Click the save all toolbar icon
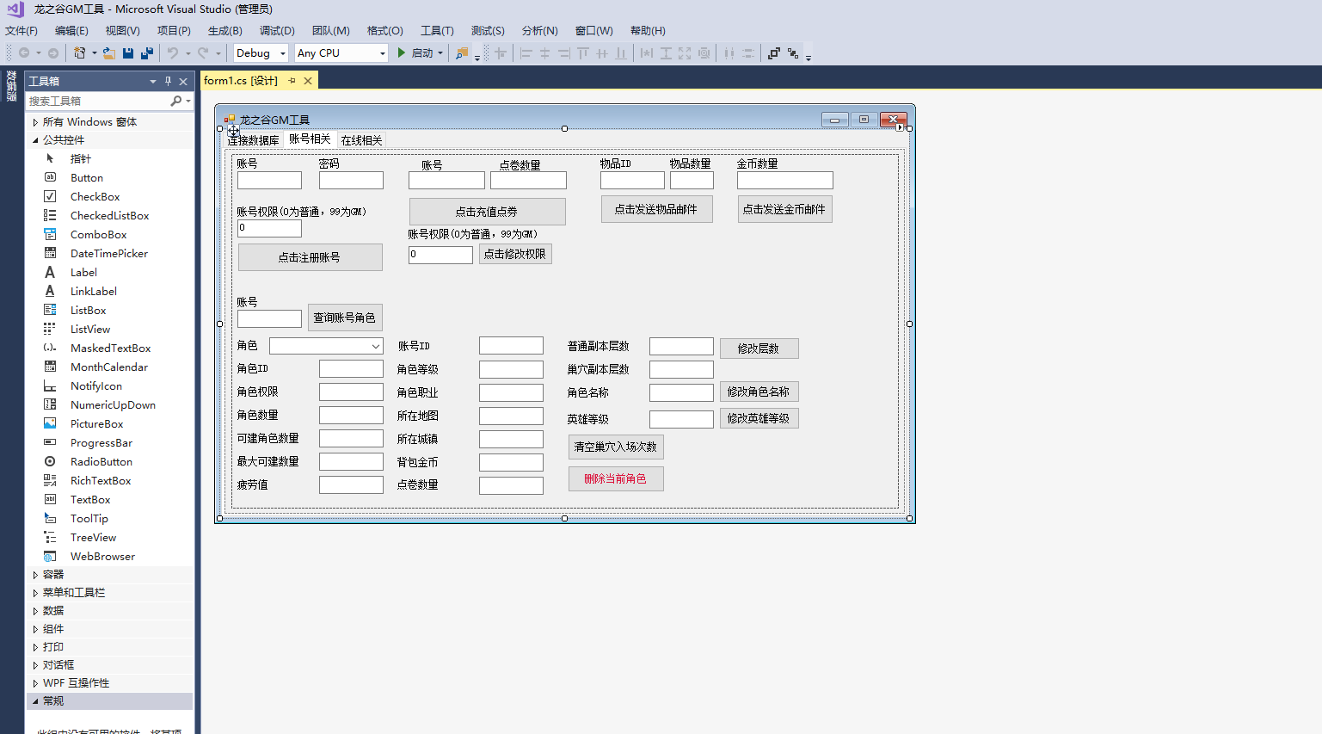Screen dimensions: 1322x734 pyautogui.click(x=147, y=52)
